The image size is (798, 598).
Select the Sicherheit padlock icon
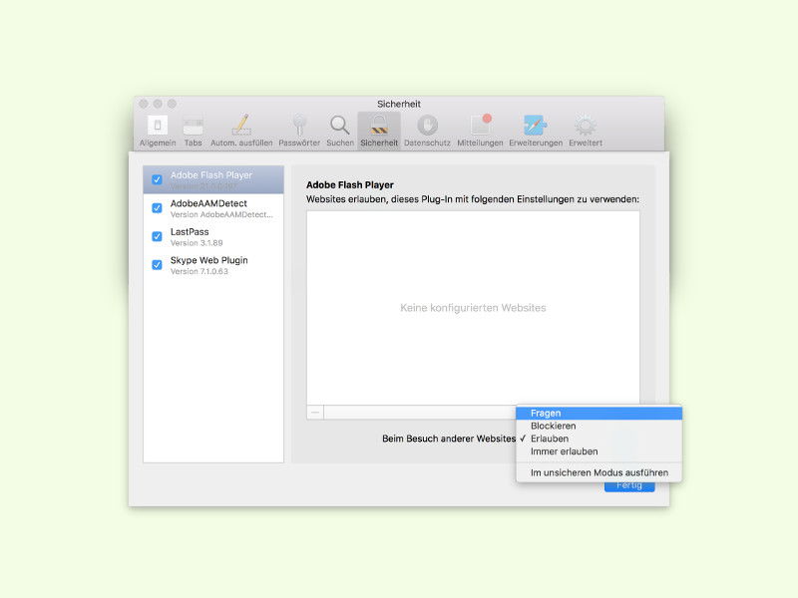click(379, 126)
